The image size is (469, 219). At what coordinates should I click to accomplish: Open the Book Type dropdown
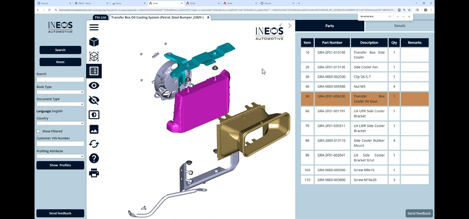(x=60, y=92)
